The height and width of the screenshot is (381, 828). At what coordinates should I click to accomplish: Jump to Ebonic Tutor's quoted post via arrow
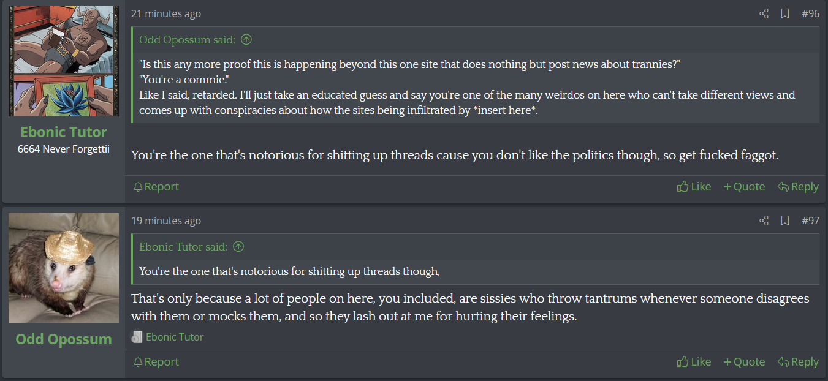[x=239, y=247]
